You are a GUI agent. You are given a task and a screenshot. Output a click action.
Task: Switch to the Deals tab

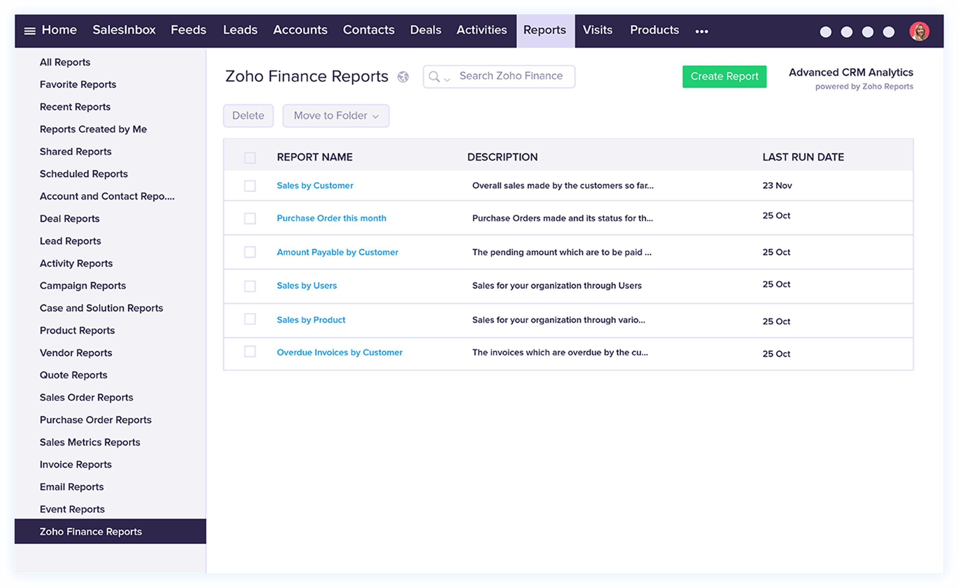[x=425, y=30]
